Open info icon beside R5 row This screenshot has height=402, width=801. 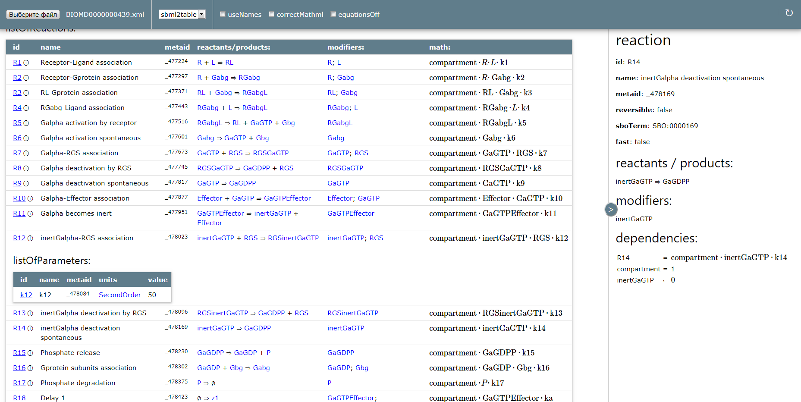click(26, 123)
